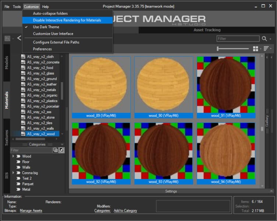The width and height of the screenshot is (277, 221).
Task: Click the AS_vray_v2_glass library file icon
Action: [23, 73]
